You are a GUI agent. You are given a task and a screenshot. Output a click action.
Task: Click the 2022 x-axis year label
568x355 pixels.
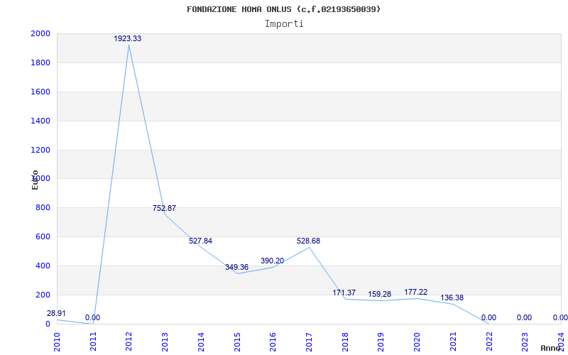click(x=489, y=342)
